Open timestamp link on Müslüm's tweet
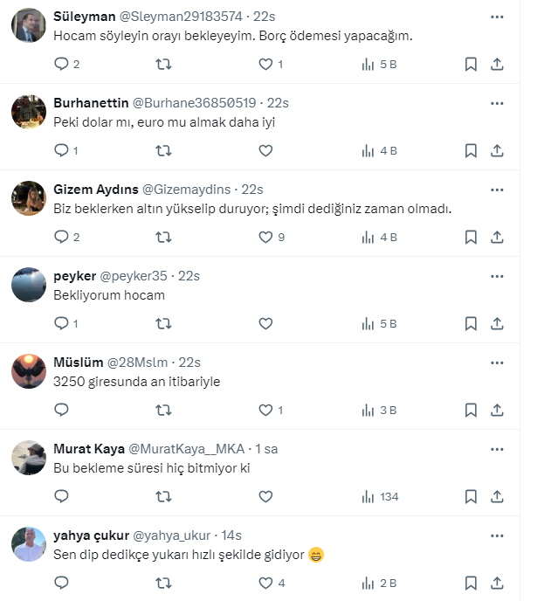Viewport: 544px width, 601px height. pyautogui.click(x=189, y=363)
